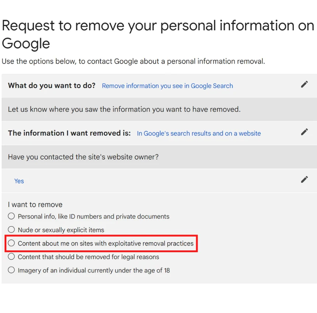Click the 'I want to remove' section label

pyautogui.click(x=35, y=205)
